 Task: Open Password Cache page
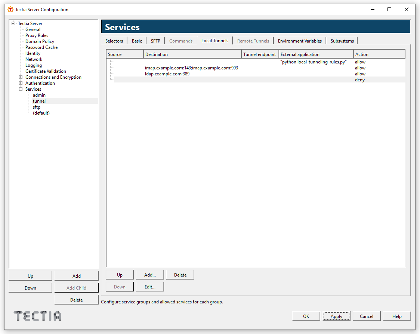[41, 47]
